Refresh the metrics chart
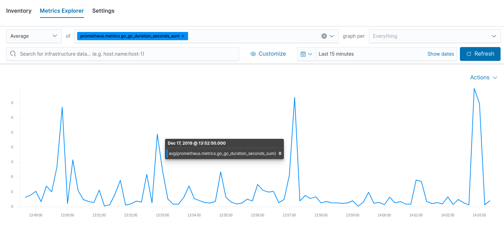 480,54
